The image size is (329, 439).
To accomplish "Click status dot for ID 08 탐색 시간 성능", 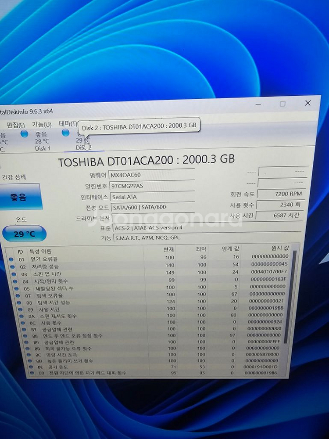I will click(19, 302).
